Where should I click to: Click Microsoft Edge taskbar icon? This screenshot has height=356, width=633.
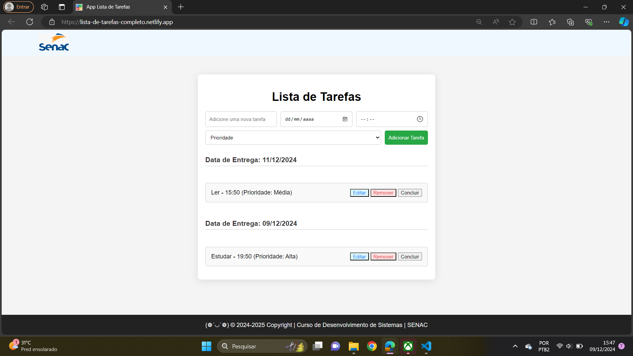pos(390,346)
